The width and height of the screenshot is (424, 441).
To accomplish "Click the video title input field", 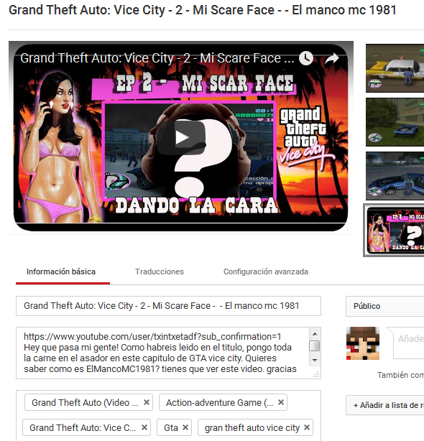I will pyautogui.click(x=168, y=306).
